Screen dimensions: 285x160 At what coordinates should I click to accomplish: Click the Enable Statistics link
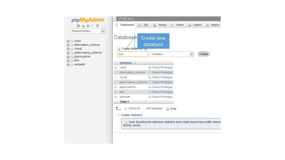(132, 115)
